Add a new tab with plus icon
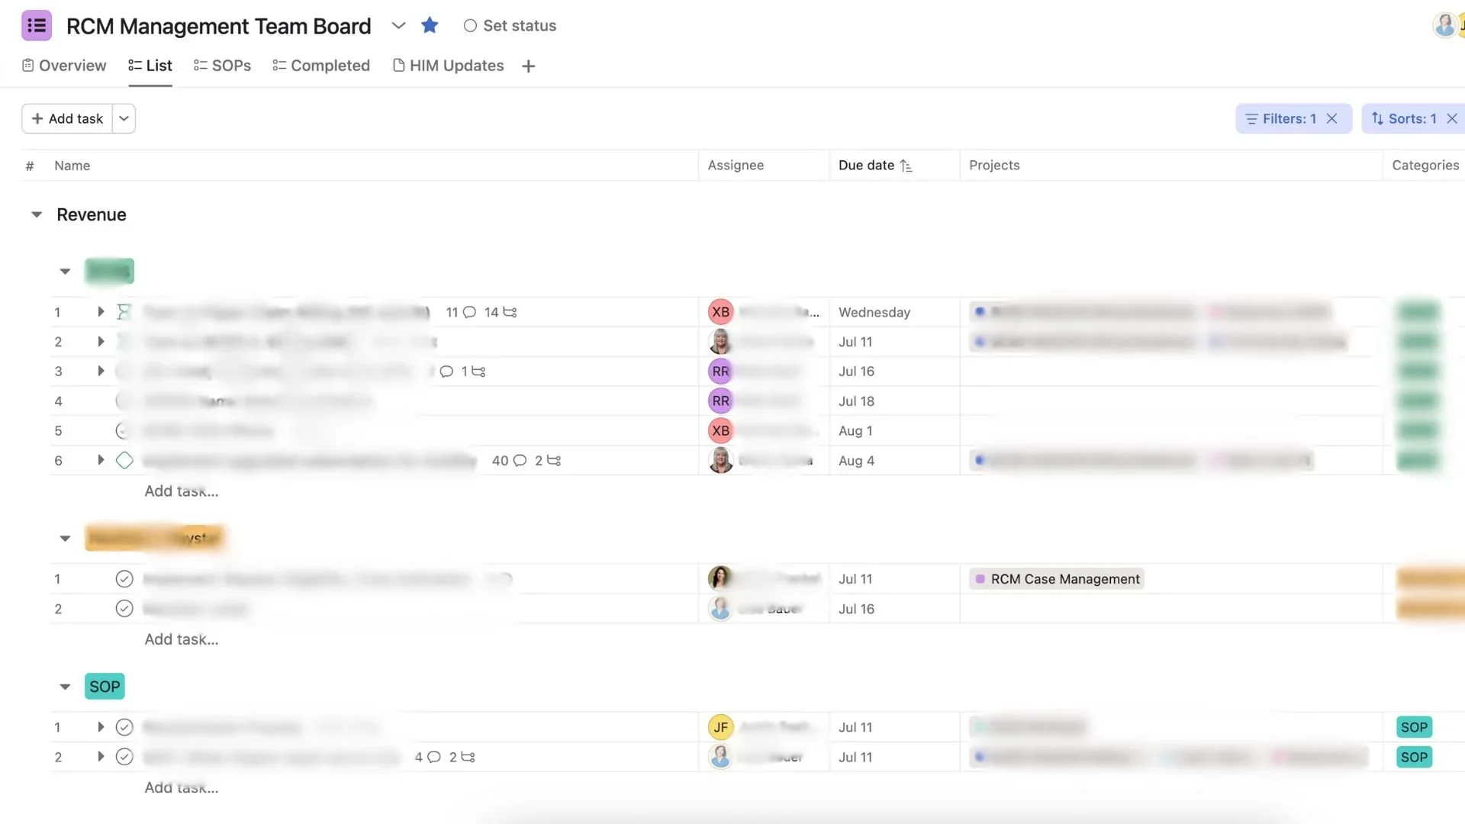 (x=528, y=66)
